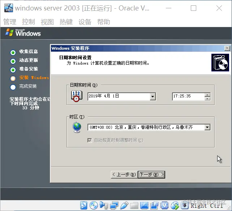Increase time with the up spinner arrow
This screenshot has height=211, width=232.
pyautogui.click(x=207, y=95)
